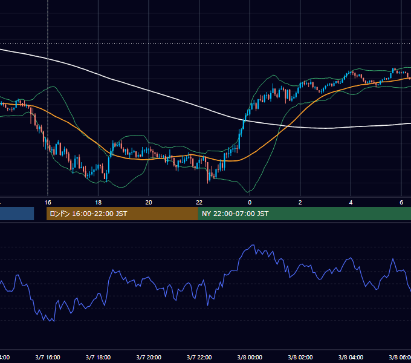Click the 22 hour label on price chart axis
This screenshot has height=363, width=411.
[199, 203]
